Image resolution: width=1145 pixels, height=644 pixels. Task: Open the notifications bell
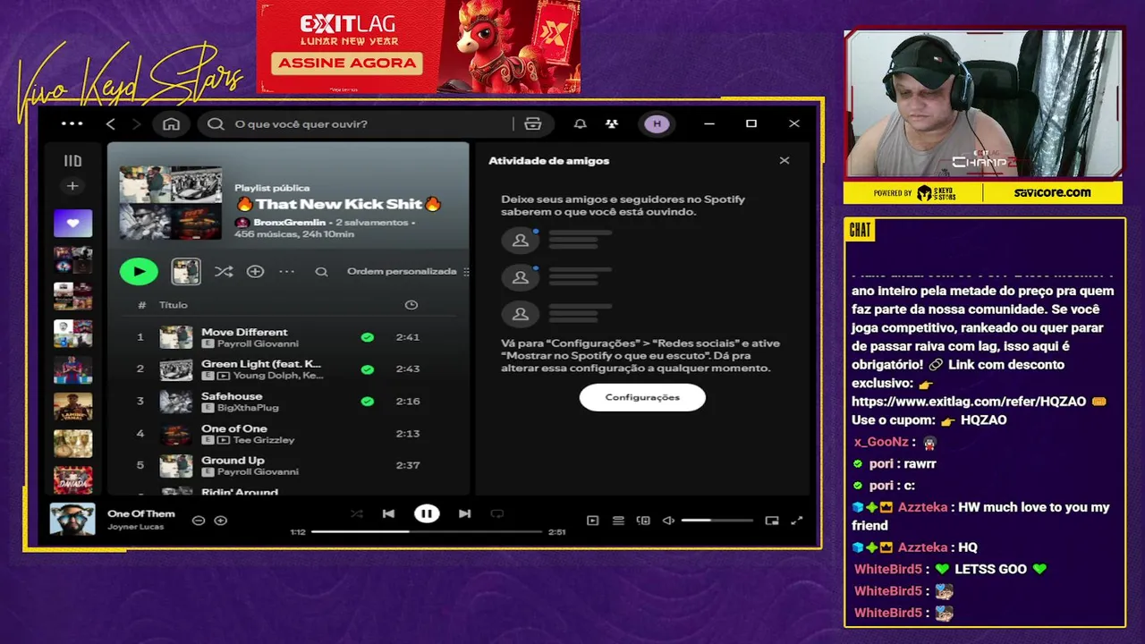coord(580,123)
